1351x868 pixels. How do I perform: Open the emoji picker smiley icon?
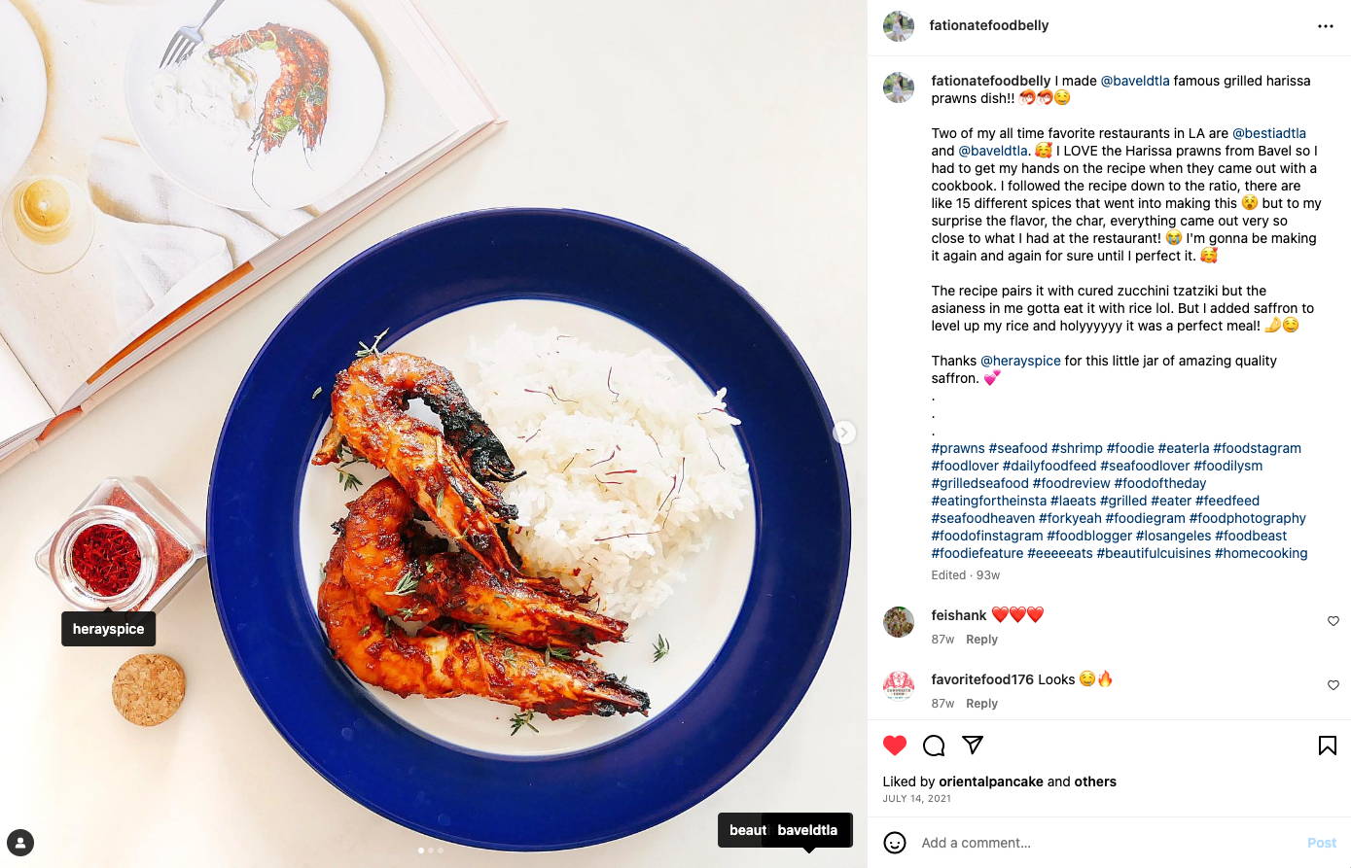895,843
